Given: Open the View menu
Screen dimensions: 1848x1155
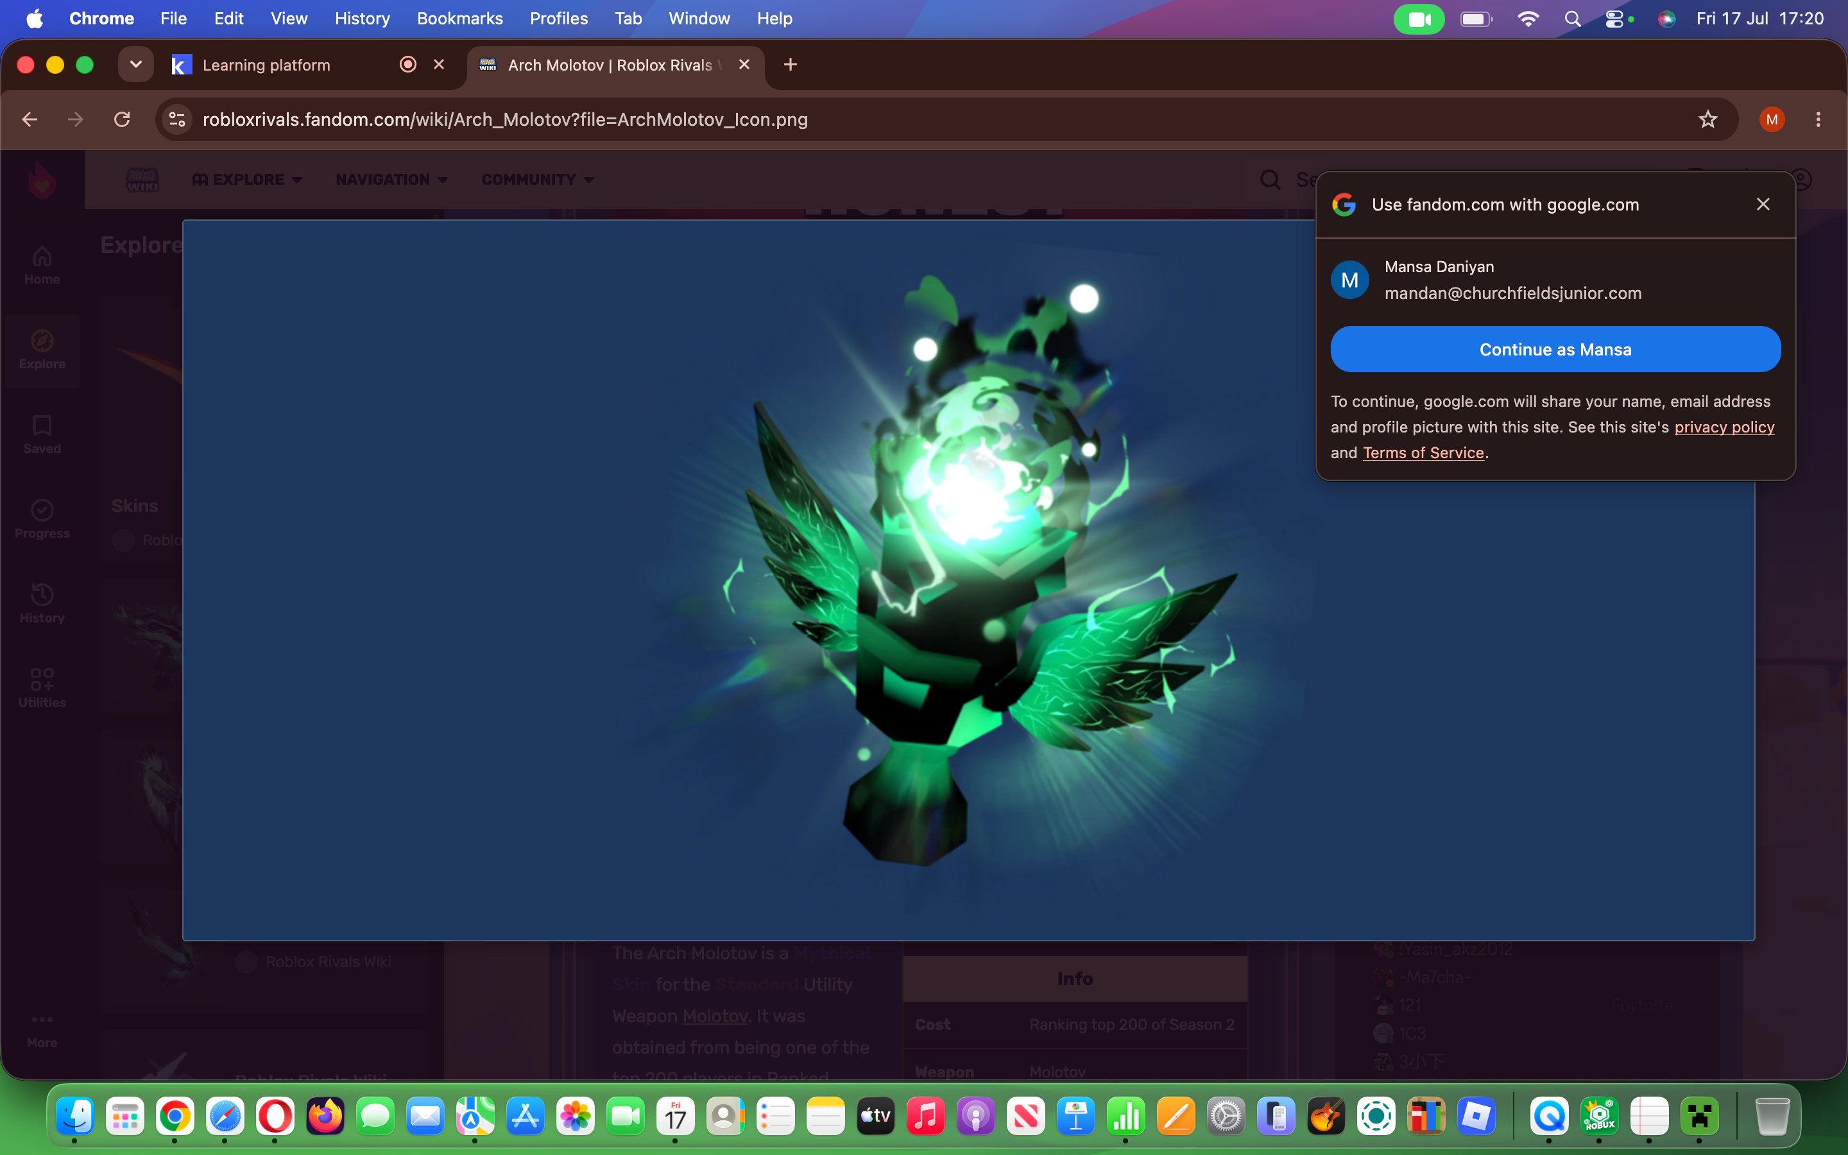Looking at the screenshot, I should (289, 19).
